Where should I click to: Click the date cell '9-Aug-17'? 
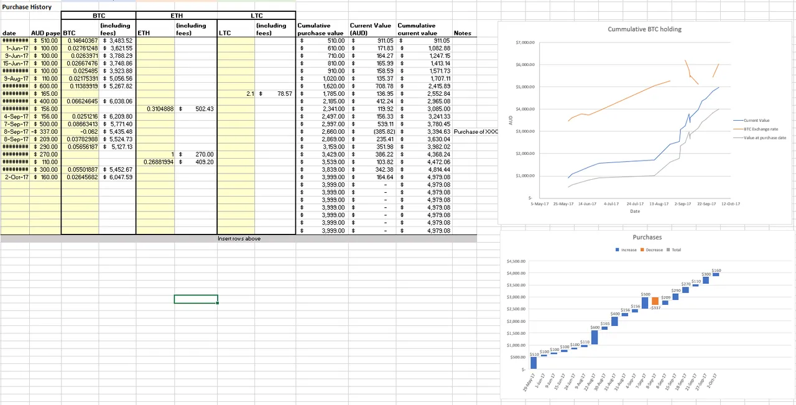(x=16, y=78)
